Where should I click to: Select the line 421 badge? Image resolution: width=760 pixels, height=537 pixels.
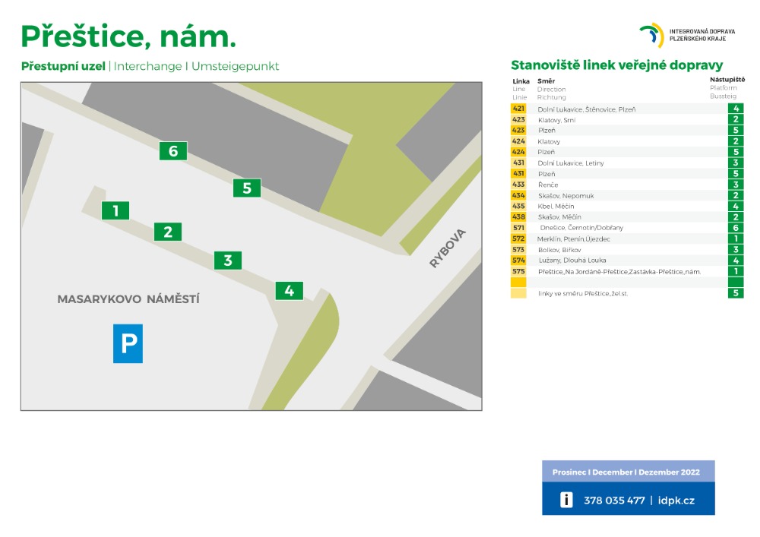[519, 109]
